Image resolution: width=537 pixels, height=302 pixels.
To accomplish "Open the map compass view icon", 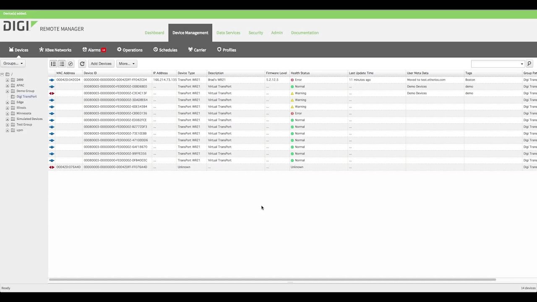I will point(70,64).
